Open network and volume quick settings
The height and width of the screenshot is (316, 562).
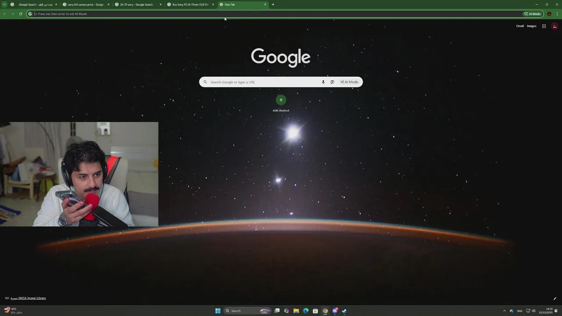(530, 311)
